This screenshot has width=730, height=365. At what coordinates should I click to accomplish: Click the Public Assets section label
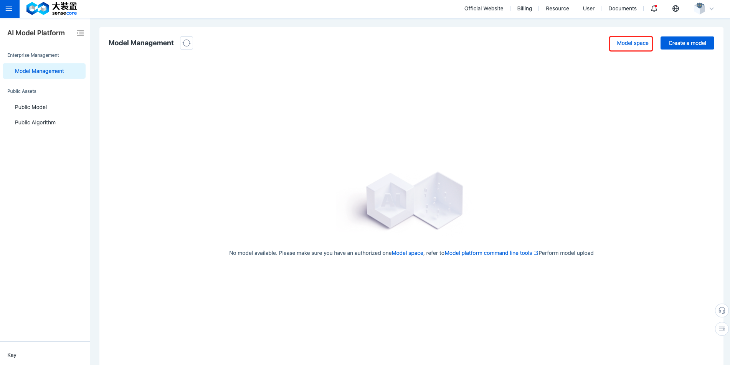tap(22, 91)
